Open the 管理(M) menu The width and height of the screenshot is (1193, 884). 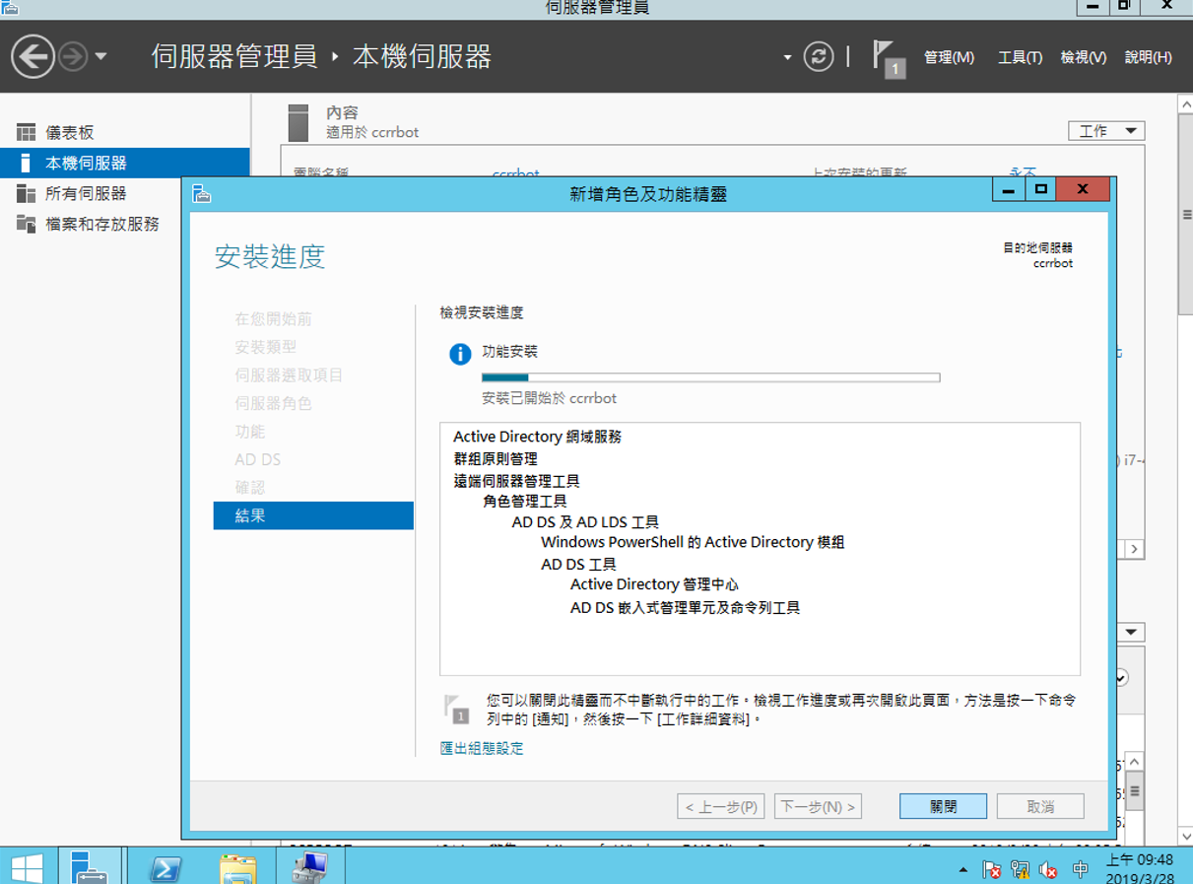pyautogui.click(x=949, y=57)
